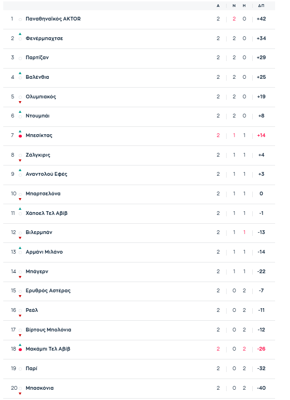The image size is (290, 400).
Task: Click the red live dot beside Μπεσίκτας
Action: click(x=20, y=136)
